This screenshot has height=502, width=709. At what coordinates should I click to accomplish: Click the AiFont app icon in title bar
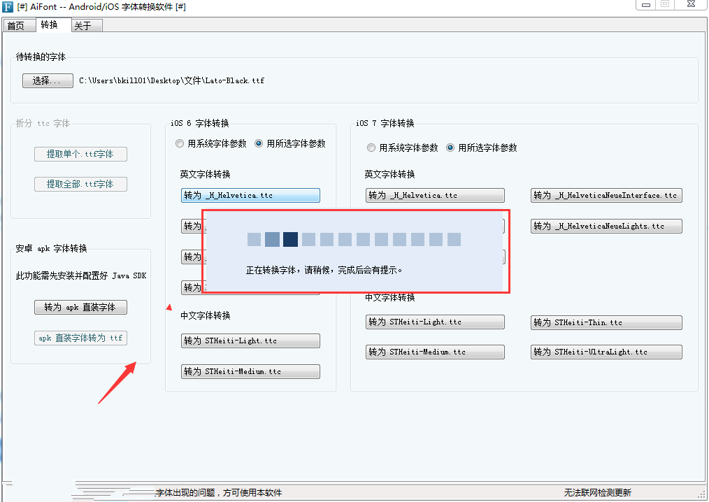coord(8,7)
